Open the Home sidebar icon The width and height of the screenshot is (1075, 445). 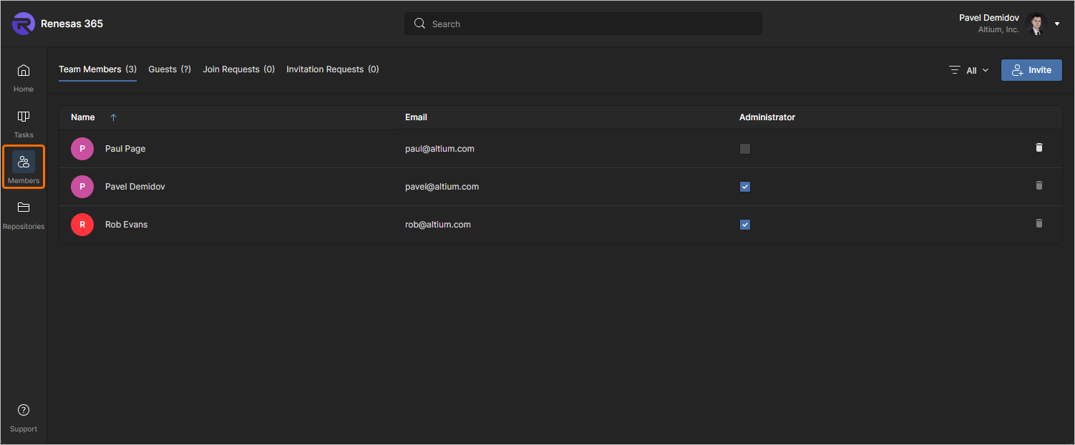click(x=24, y=71)
